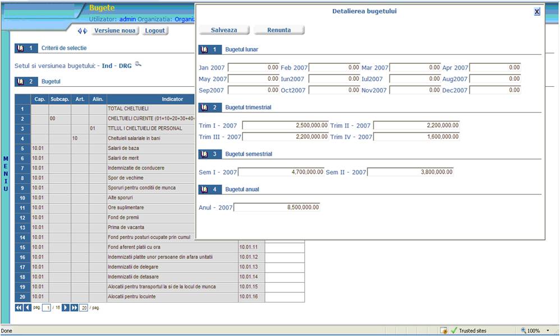Create a new version with Versiune noua

(x=114, y=31)
